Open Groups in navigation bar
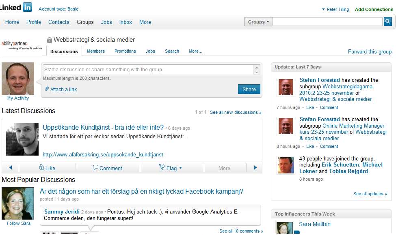 point(85,22)
